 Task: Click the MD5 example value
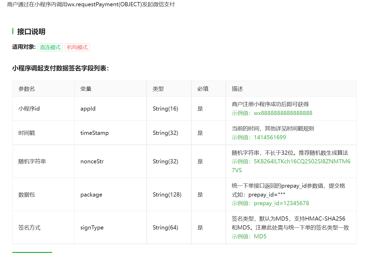coord(260,236)
